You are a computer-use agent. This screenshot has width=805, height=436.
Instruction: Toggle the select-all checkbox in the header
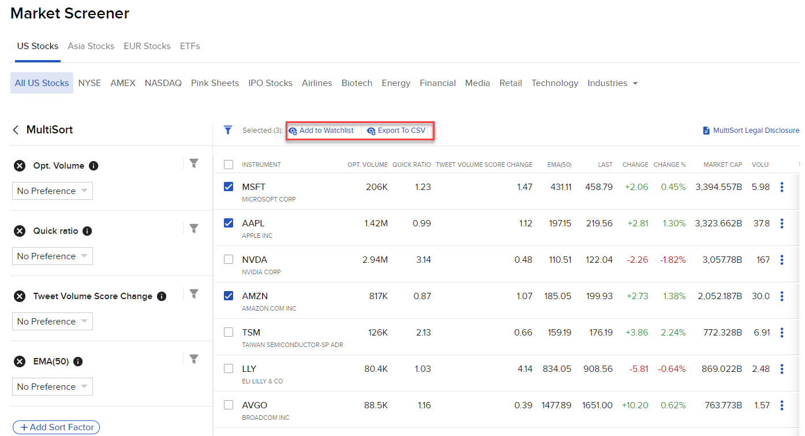pyautogui.click(x=228, y=164)
